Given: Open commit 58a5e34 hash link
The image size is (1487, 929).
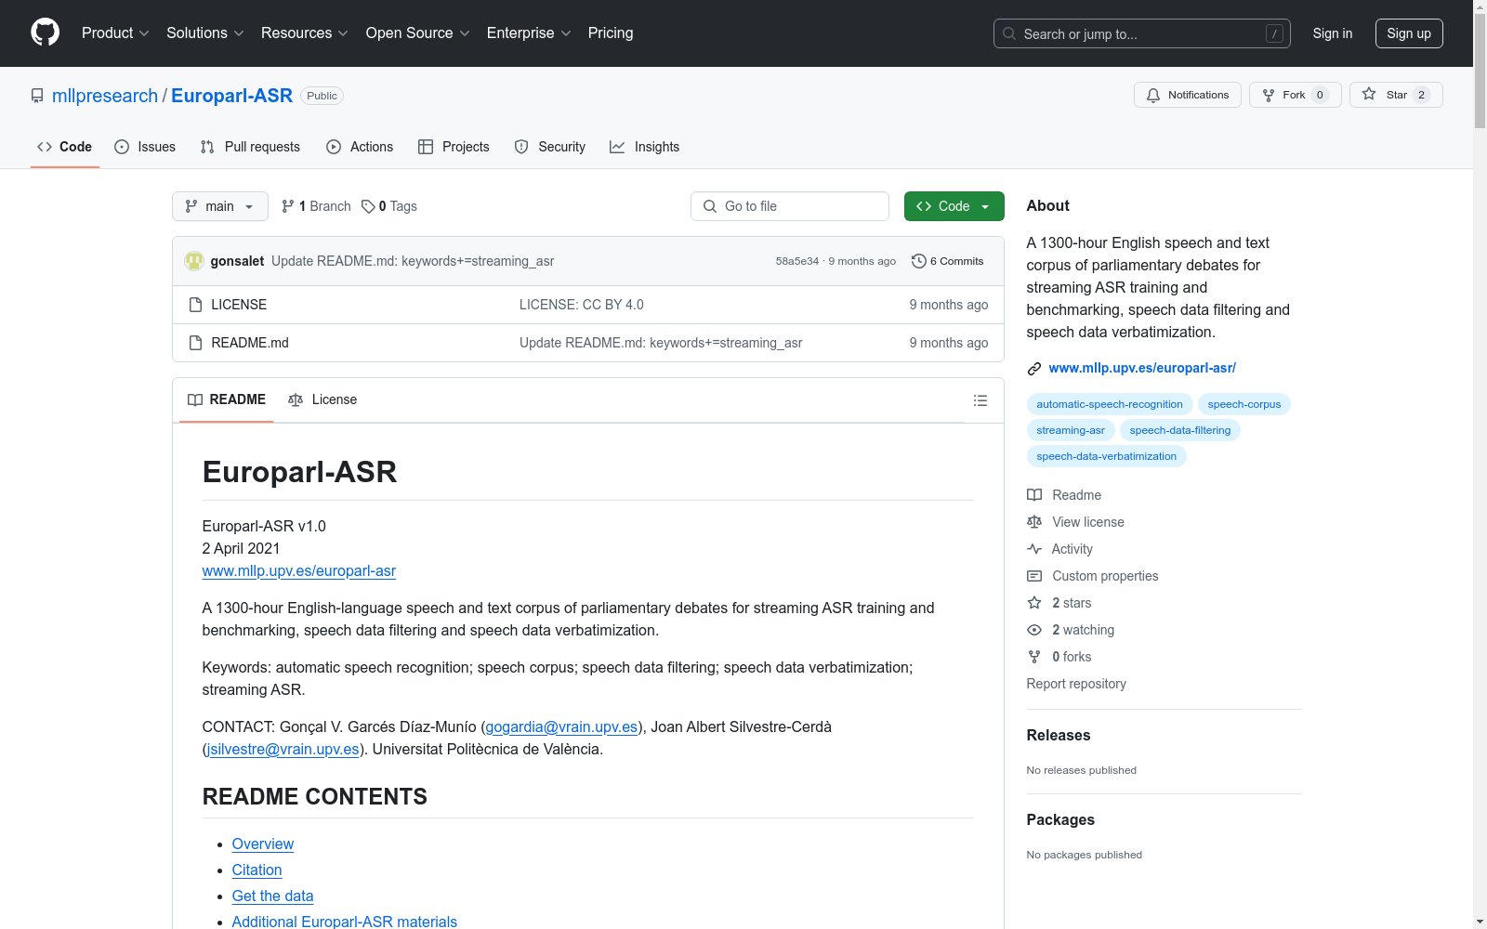Looking at the screenshot, I should tap(797, 261).
